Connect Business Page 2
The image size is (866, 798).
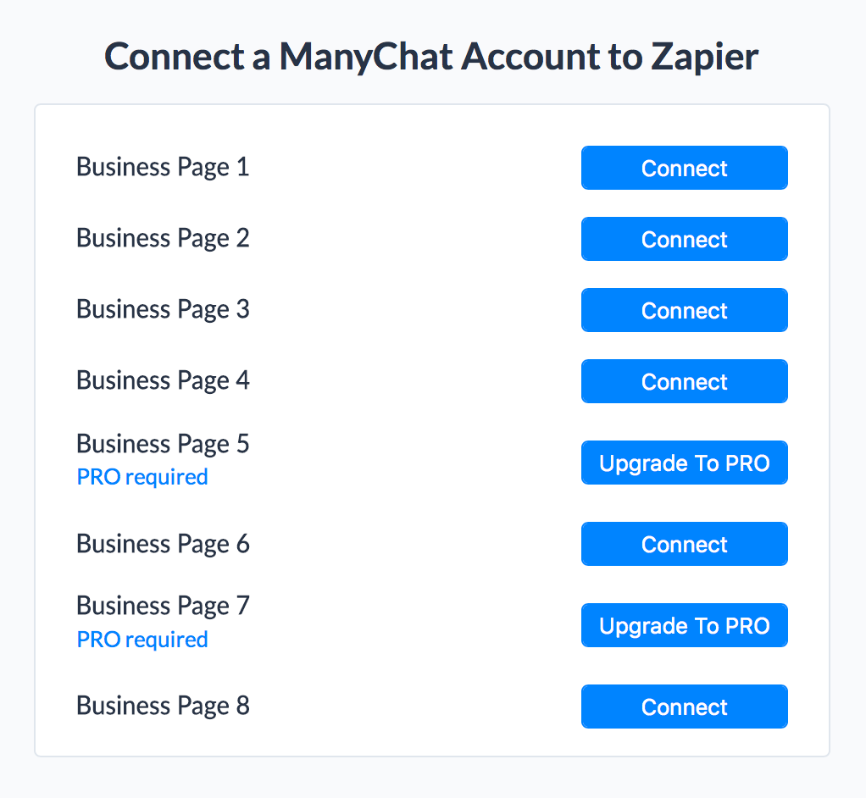point(685,239)
